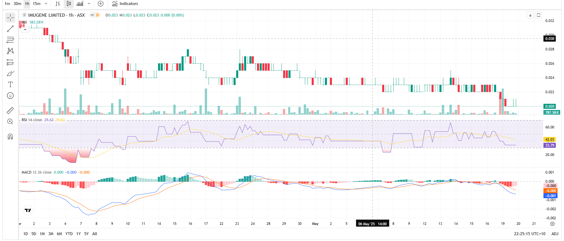
Task: Click the orange D delayed-data badge
Action: tap(98, 15)
